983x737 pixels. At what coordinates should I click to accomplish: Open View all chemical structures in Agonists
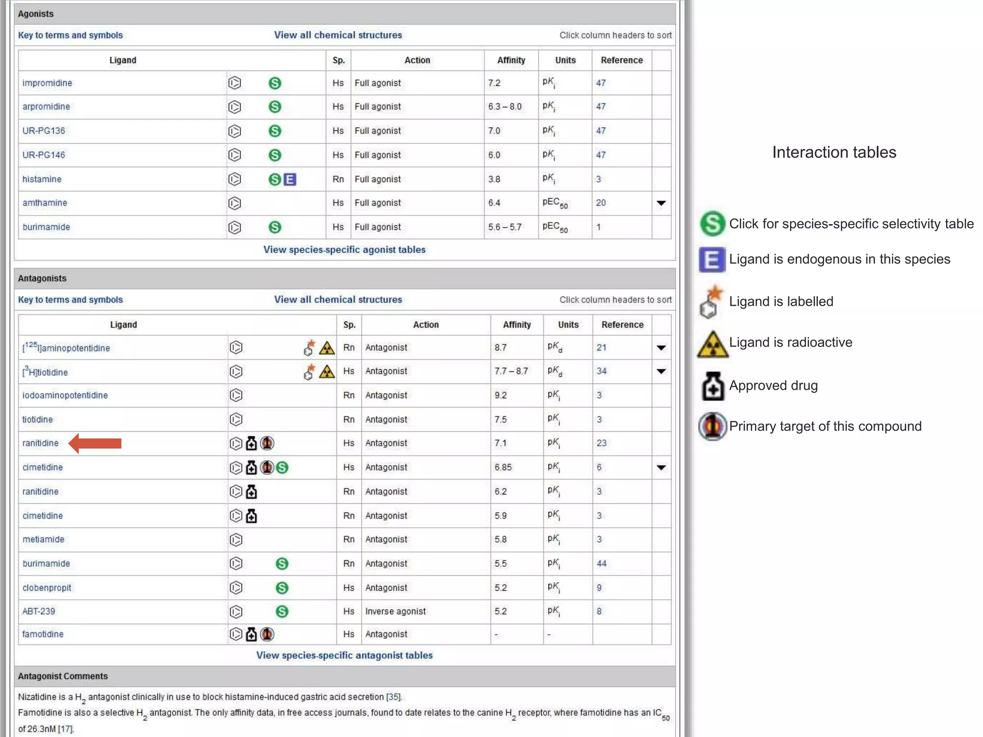338,35
